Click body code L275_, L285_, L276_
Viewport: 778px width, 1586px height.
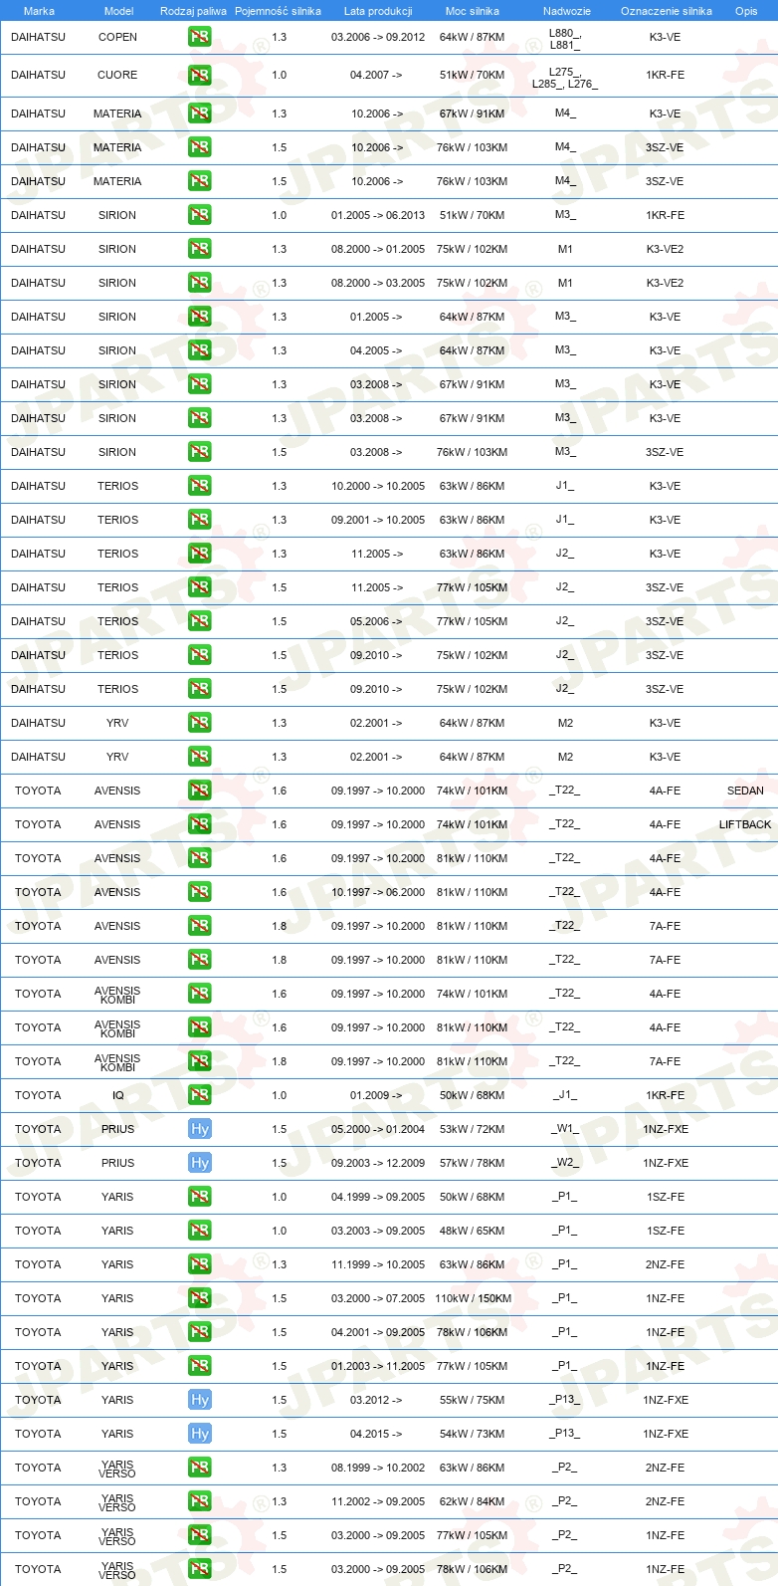point(565,78)
